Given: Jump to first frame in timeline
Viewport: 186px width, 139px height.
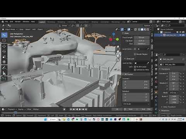Looking at the screenshot, I should point(71,109).
